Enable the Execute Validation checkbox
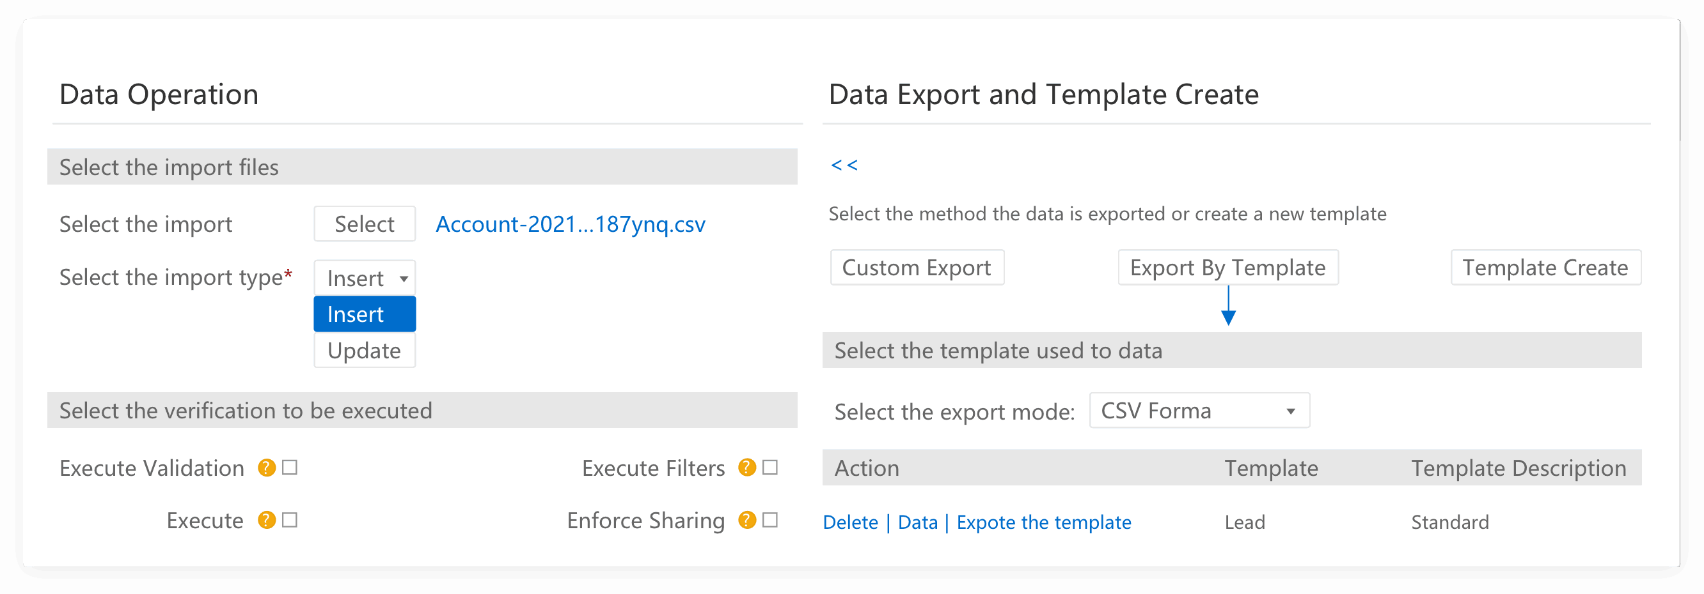This screenshot has width=1704, height=594. pos(290,468)
